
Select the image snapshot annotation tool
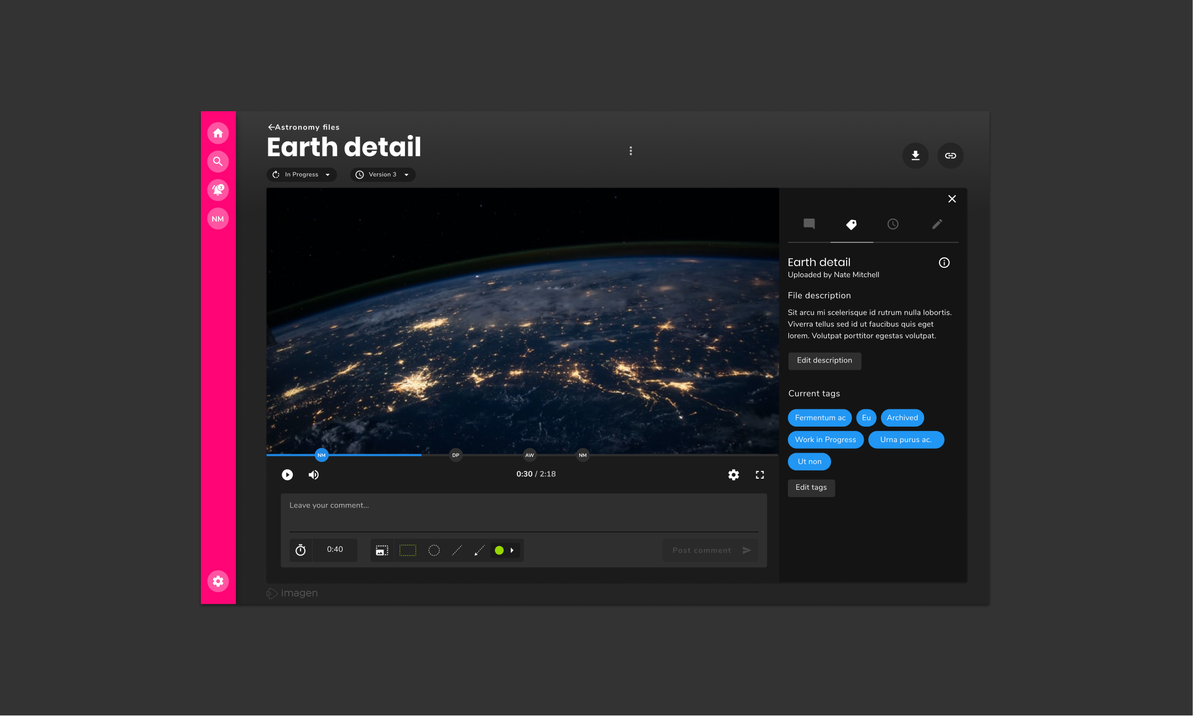coord(382,551)
